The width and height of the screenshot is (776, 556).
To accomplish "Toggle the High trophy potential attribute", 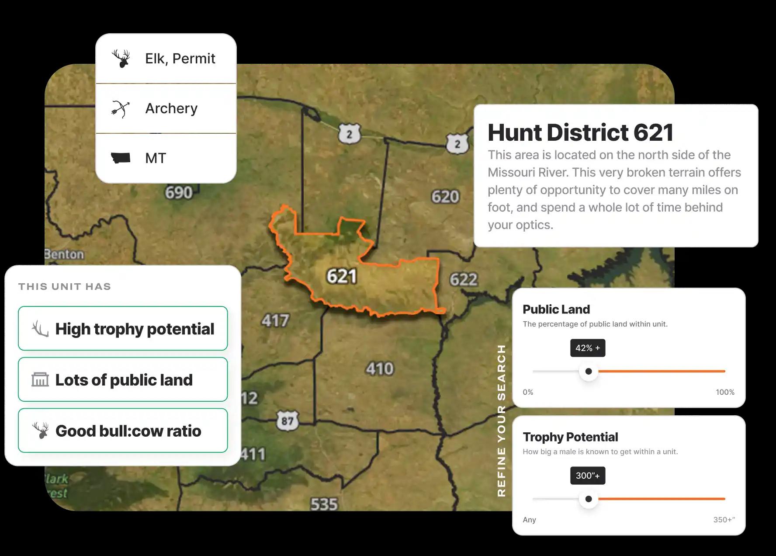I will (123, 329).
